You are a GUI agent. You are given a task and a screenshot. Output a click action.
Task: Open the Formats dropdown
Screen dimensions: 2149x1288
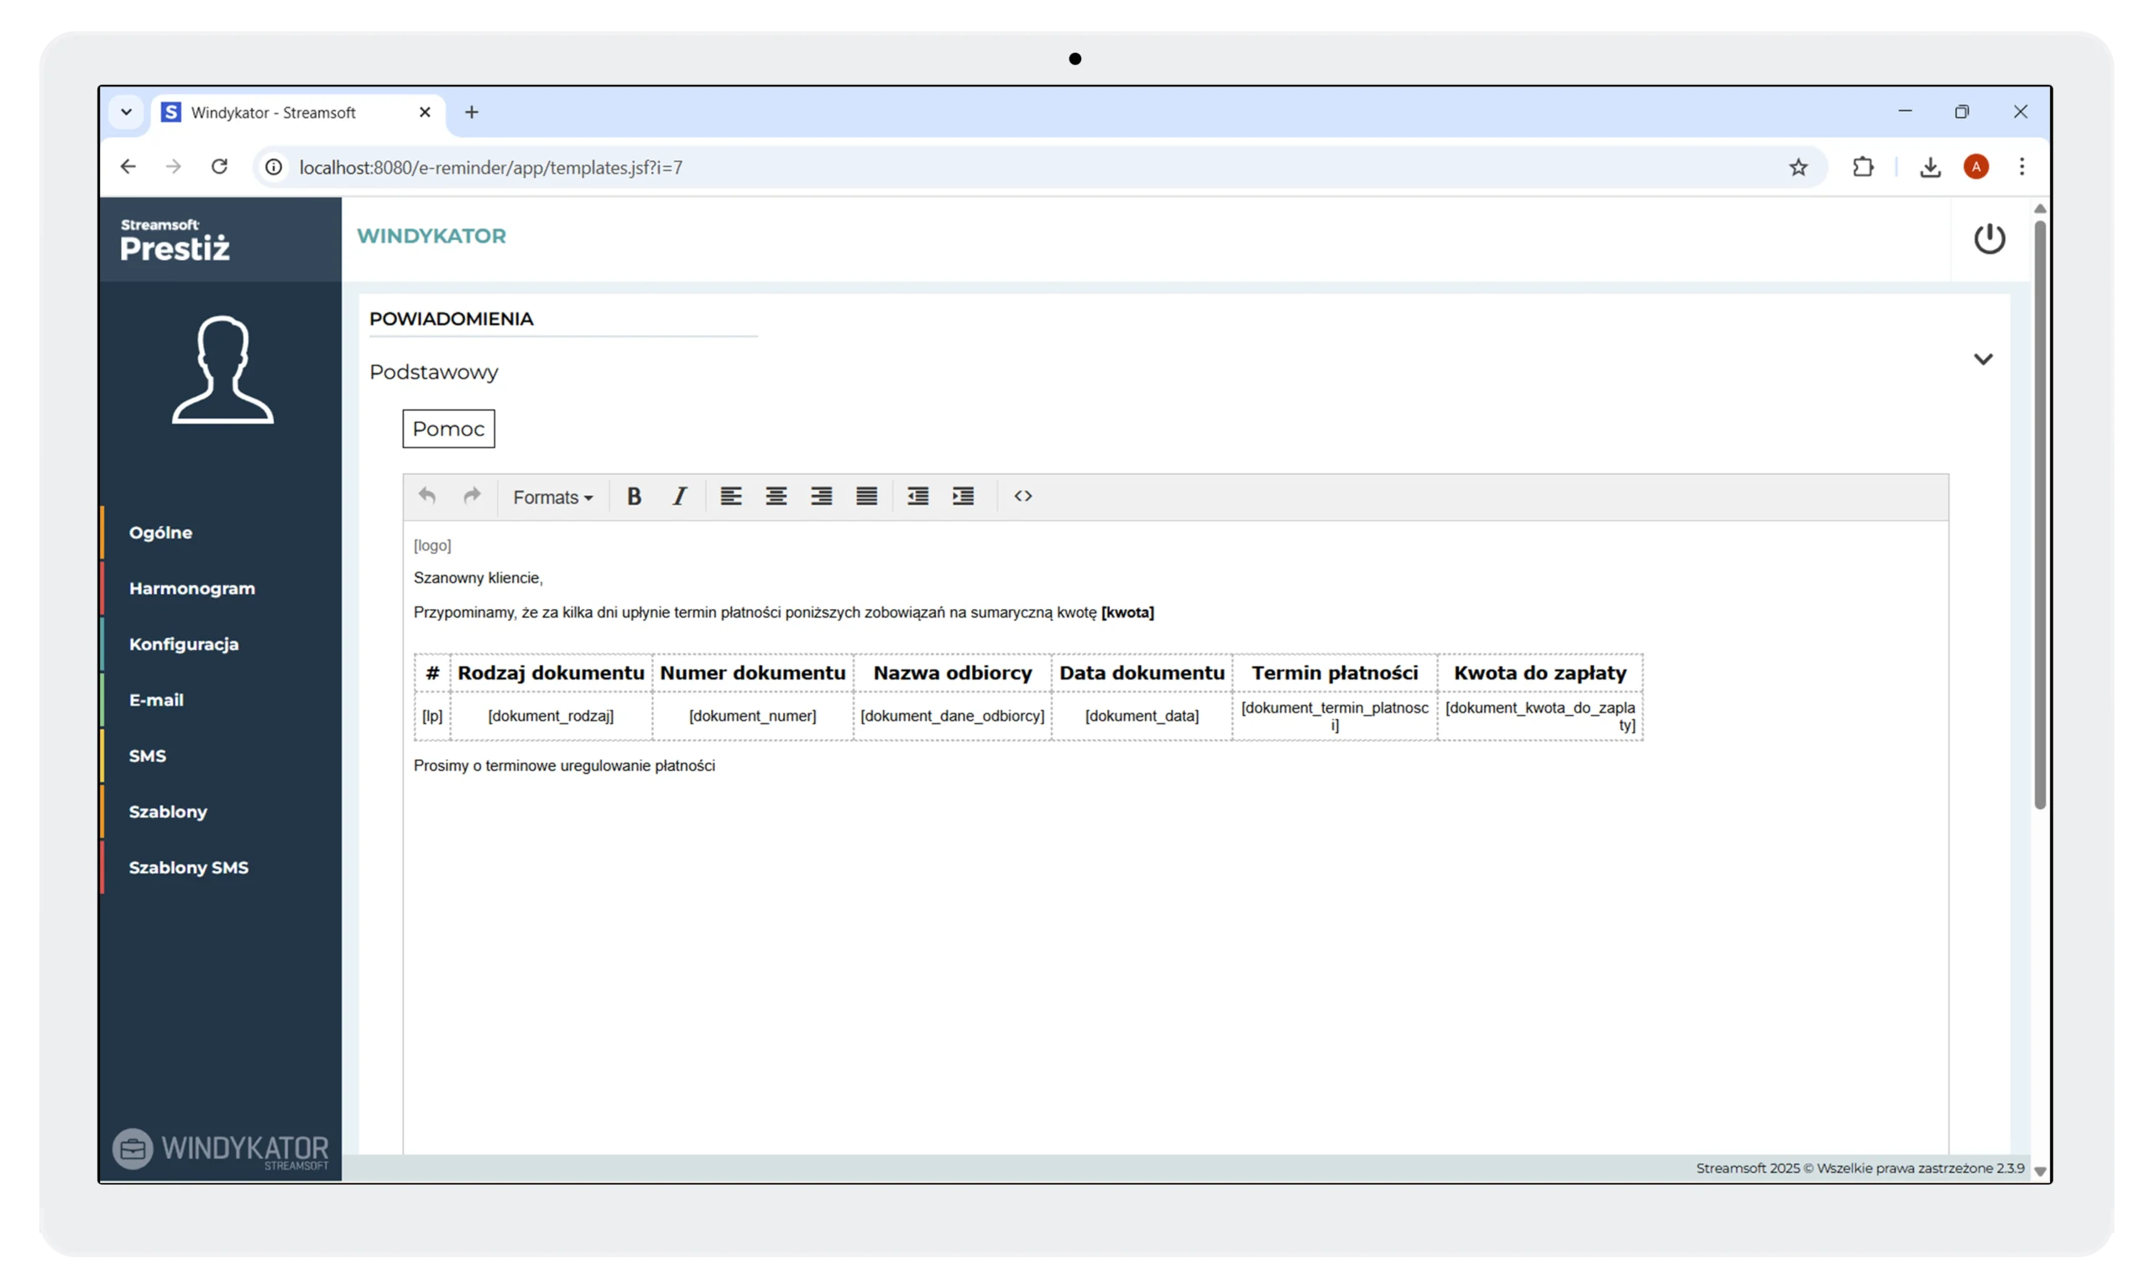pos(552,498)
